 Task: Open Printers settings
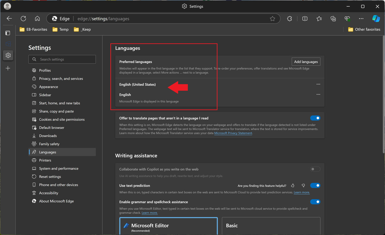click(62, 160)
